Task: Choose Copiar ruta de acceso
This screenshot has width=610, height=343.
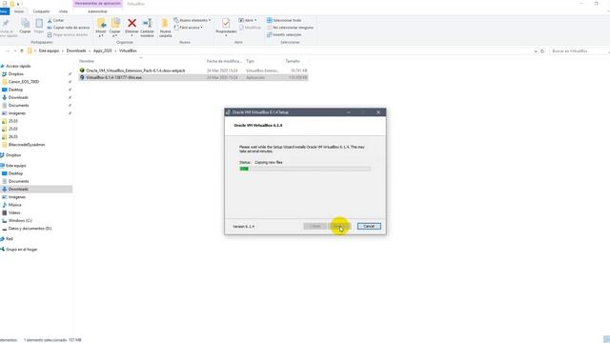Action: 69,28
